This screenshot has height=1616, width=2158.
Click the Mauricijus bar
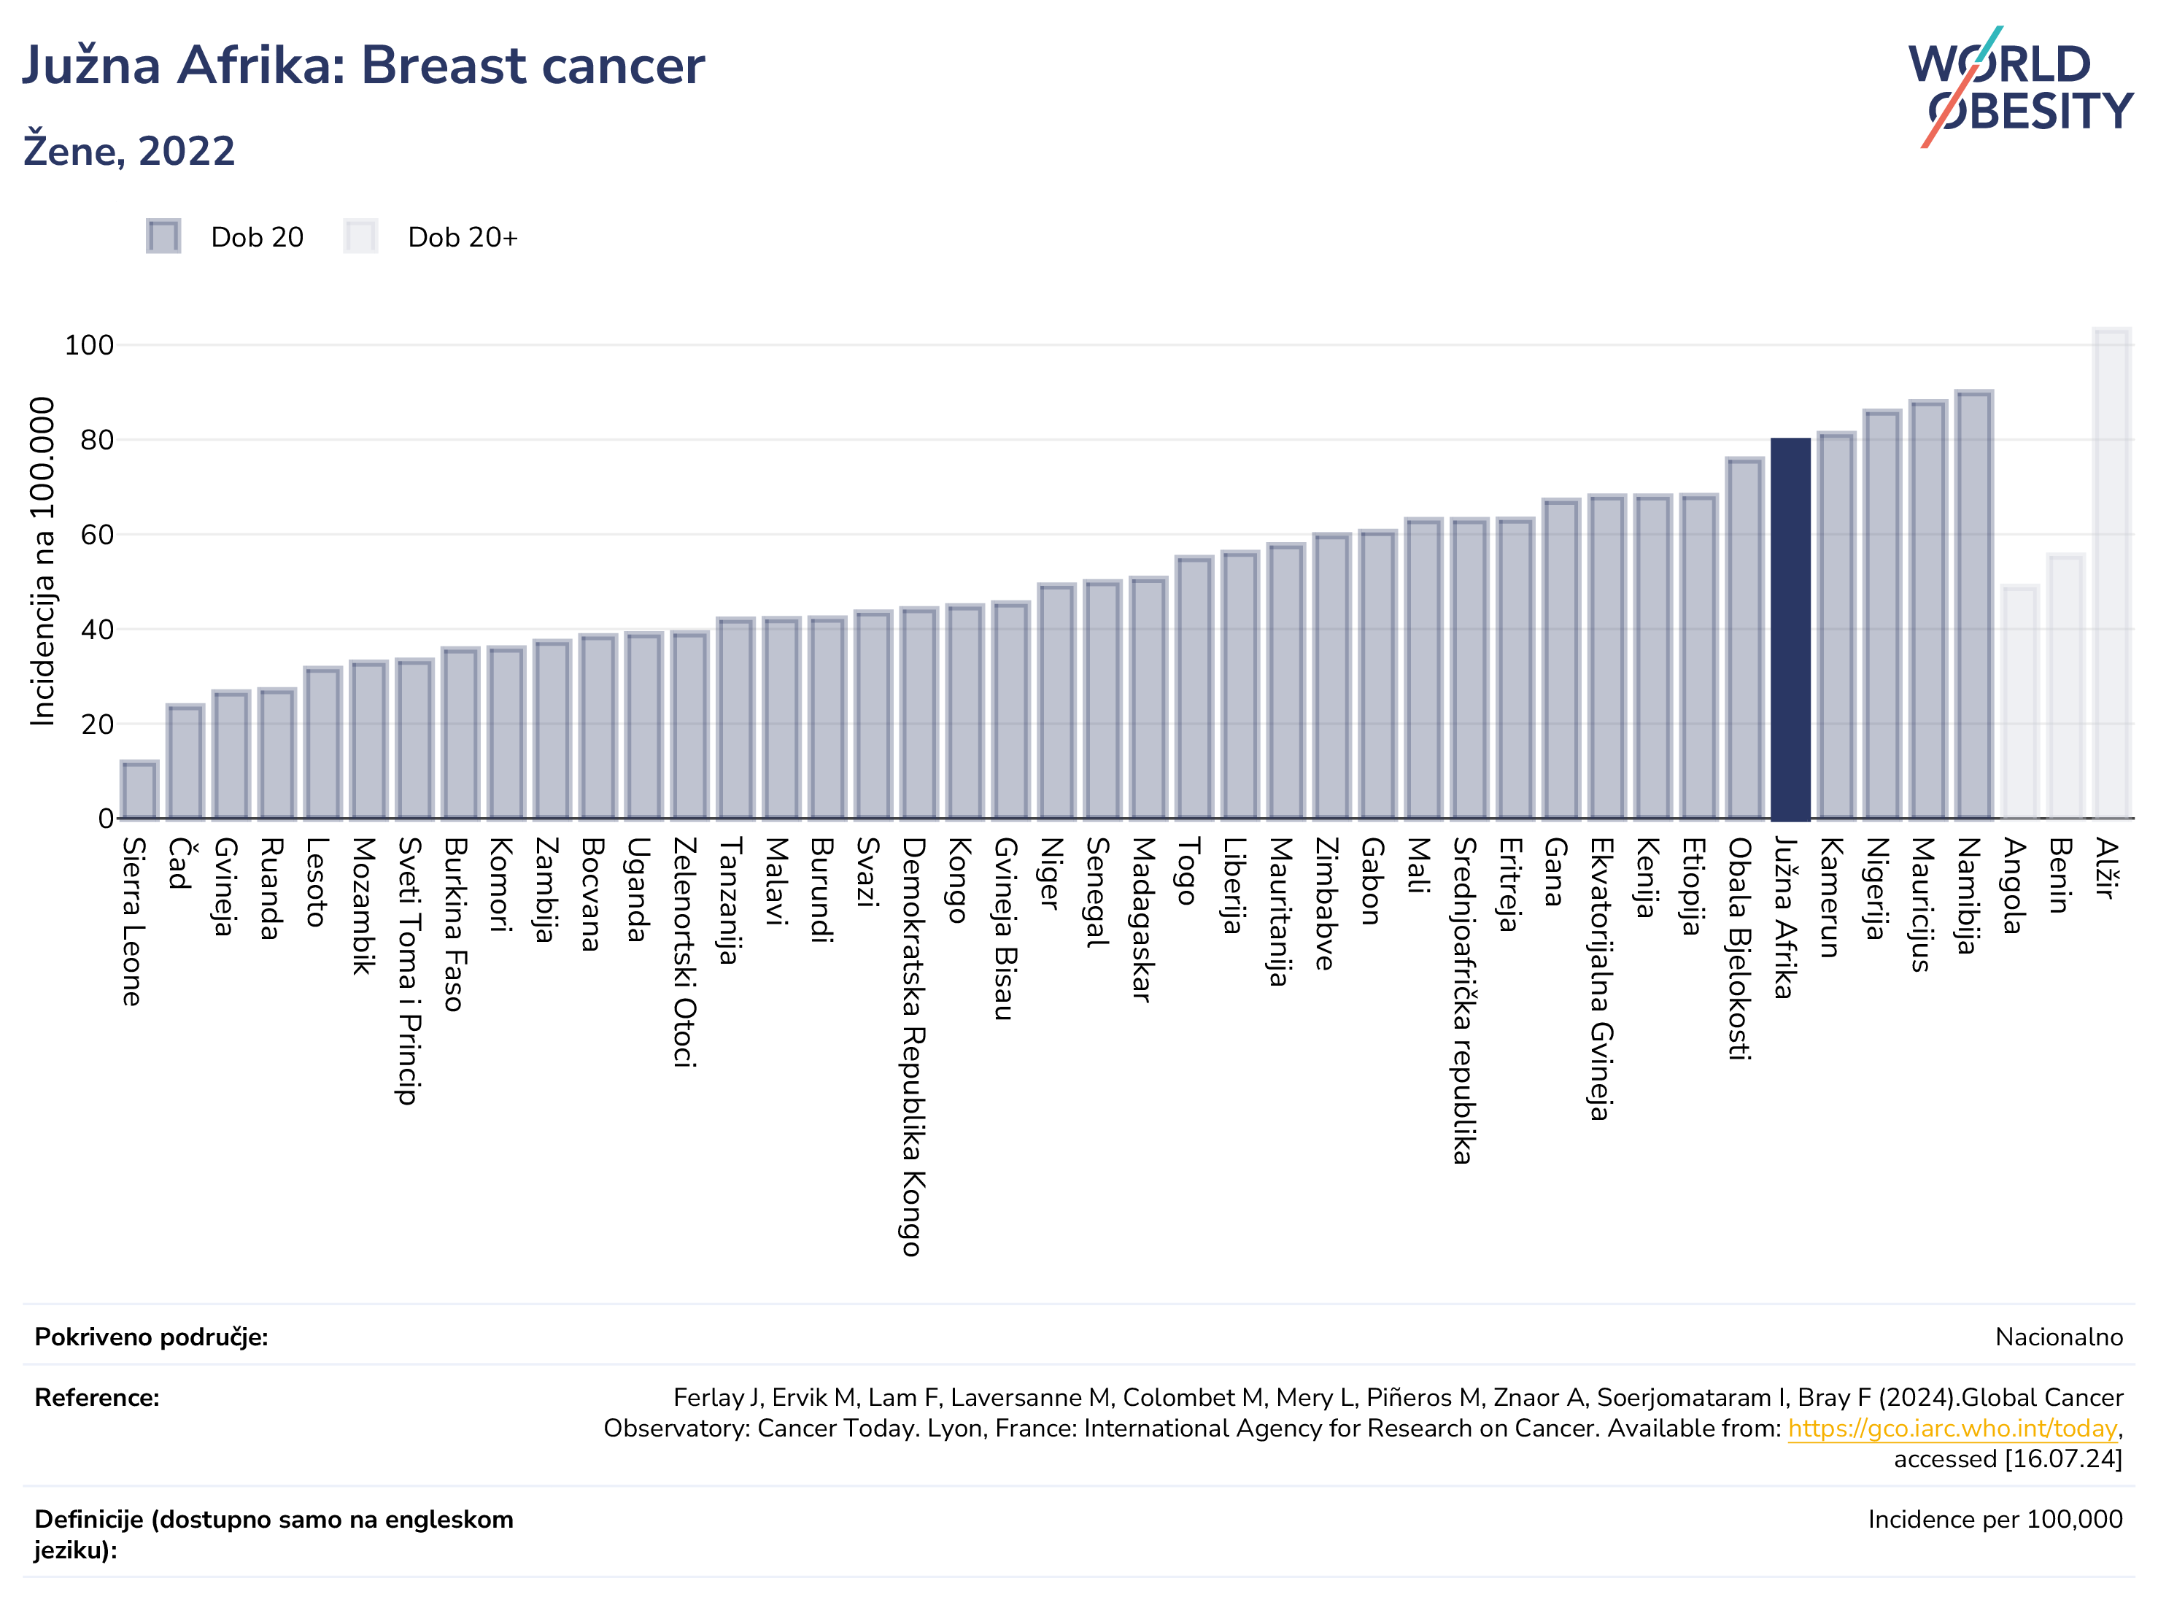[x=1927, y=610]
